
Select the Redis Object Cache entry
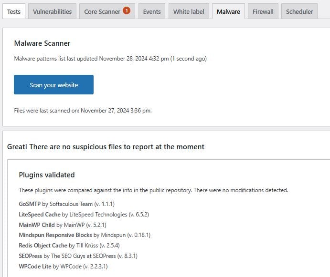tap(69, 246)
